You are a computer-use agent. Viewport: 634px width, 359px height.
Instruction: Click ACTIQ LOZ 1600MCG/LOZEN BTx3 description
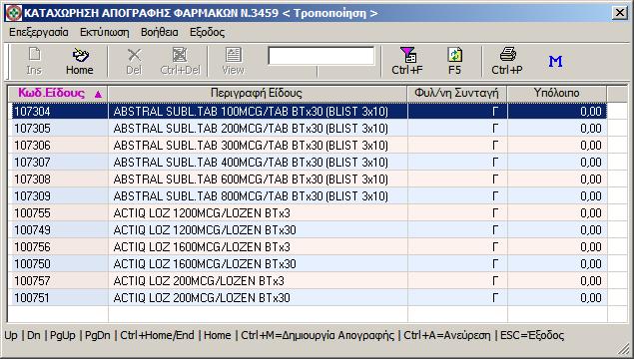[202, 247]
